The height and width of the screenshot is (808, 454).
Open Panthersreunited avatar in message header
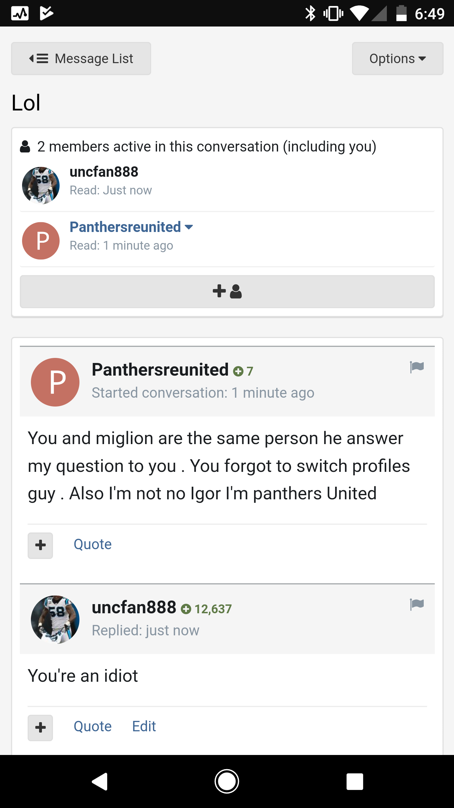coord(55,382)
